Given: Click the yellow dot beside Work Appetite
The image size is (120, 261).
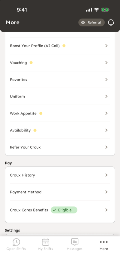Looking at the screenshot, I should (x=41, y=113).
